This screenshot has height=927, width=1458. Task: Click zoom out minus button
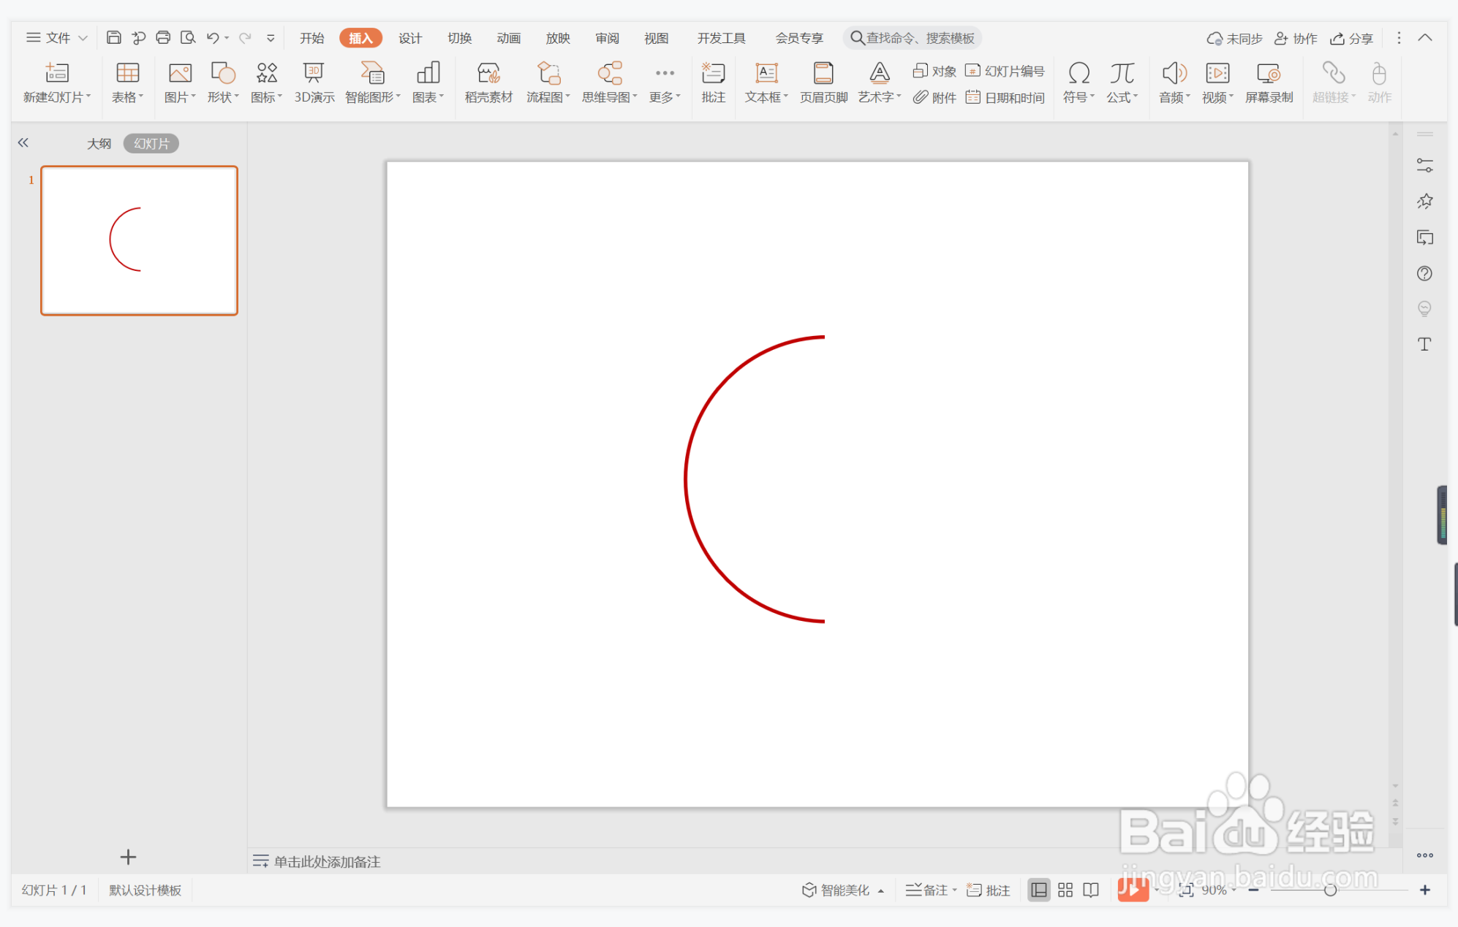[x=1253, y=890]
